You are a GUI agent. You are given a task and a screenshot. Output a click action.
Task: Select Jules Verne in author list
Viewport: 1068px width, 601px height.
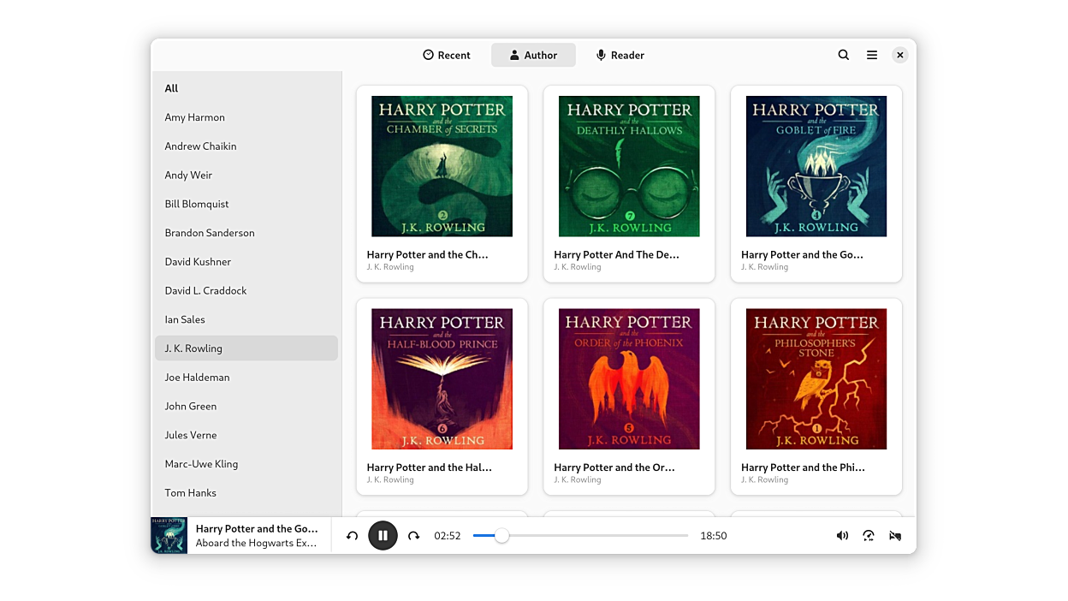pos(191,435)
